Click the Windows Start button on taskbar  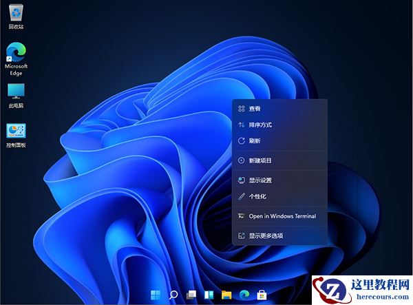155,295
